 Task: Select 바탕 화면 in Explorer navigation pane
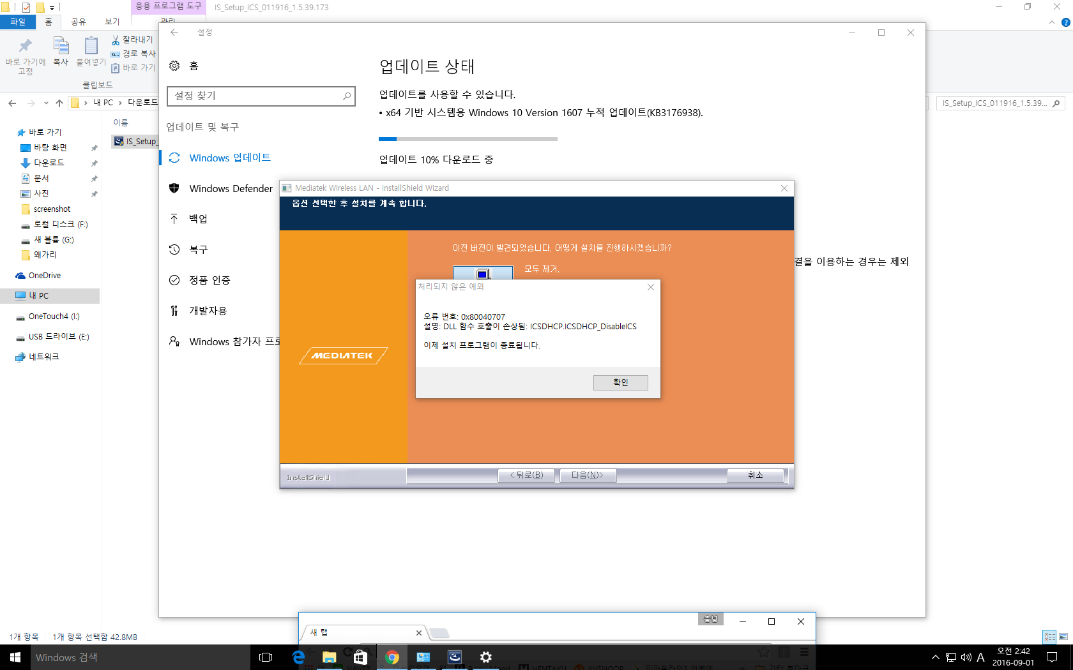tap(50, 147)
